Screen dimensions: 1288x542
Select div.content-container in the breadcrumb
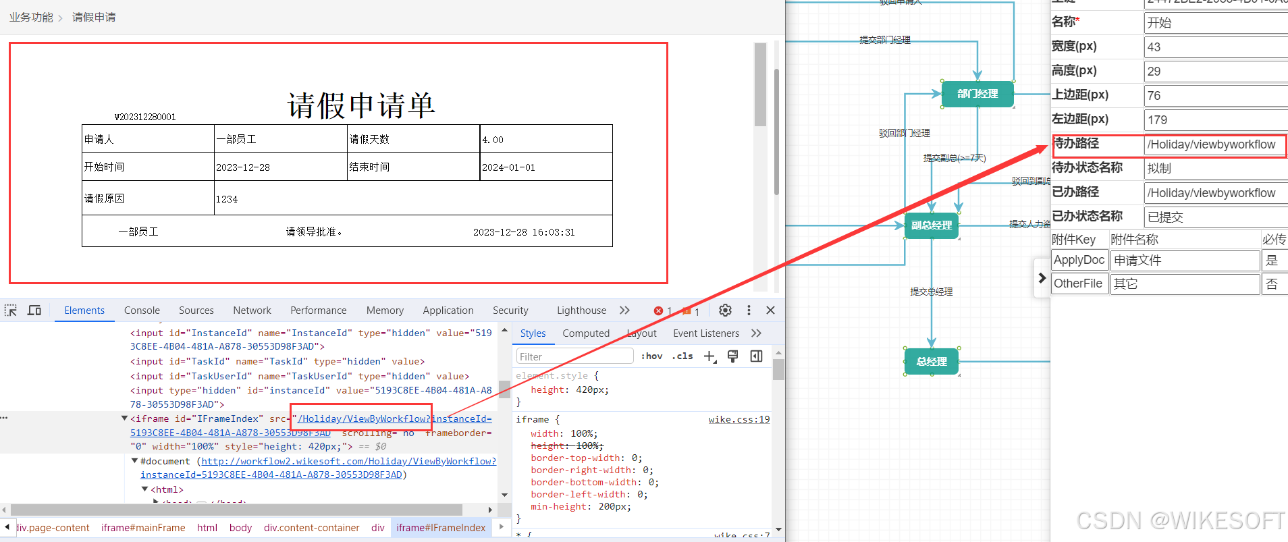312,528
